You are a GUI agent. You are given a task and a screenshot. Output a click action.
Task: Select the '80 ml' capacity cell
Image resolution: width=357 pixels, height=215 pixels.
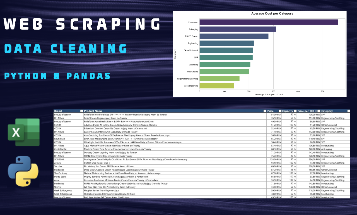(x=289, y=128)
